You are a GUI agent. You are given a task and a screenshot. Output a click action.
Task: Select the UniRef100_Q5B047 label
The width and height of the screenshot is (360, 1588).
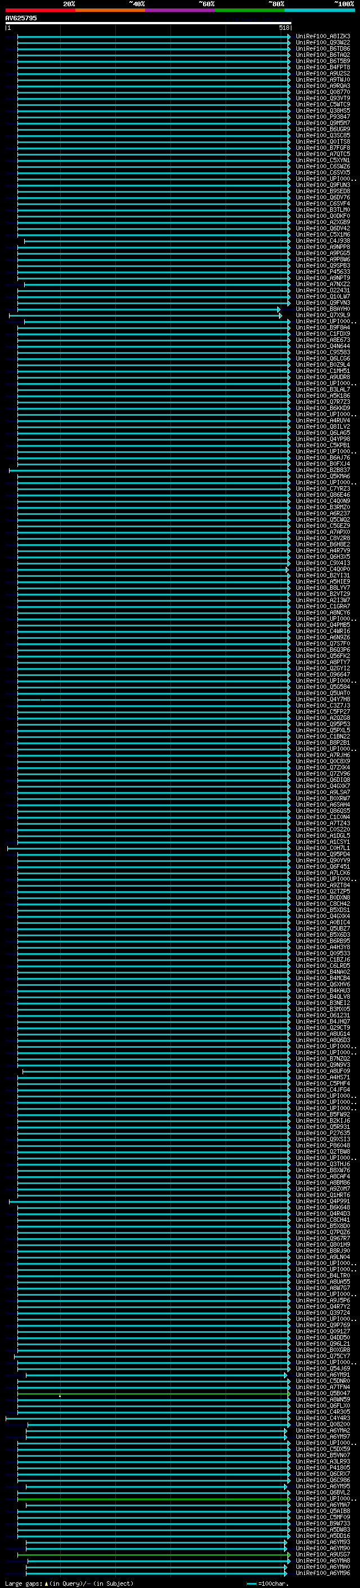coord(323,1393)
